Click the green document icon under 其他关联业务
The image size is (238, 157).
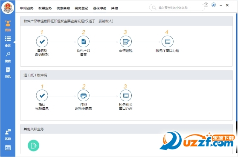[x=33, y=146]
